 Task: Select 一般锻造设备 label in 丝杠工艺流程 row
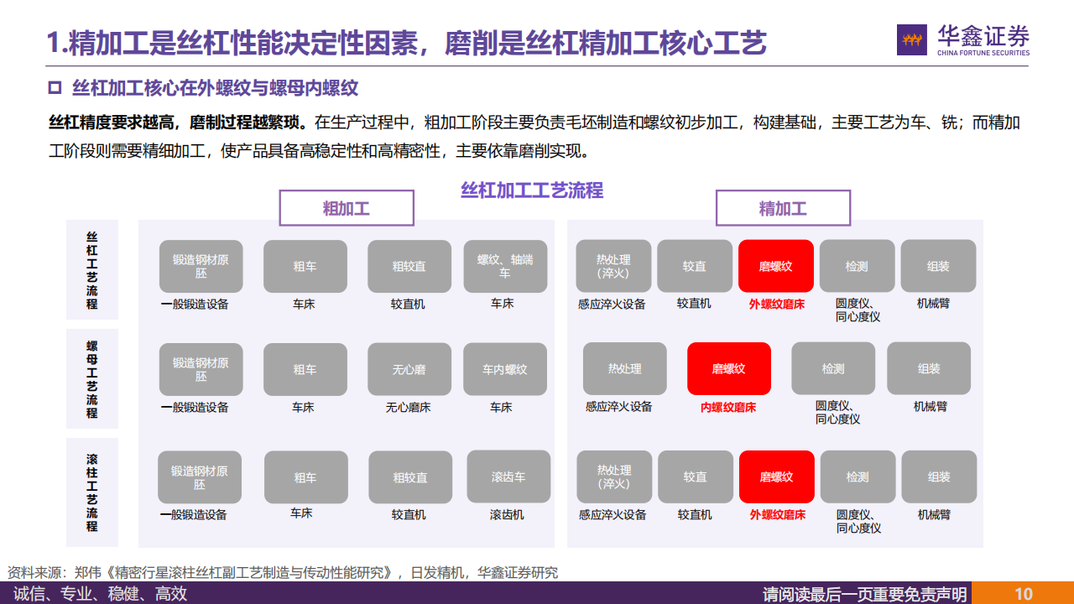[x=195, y=305]
